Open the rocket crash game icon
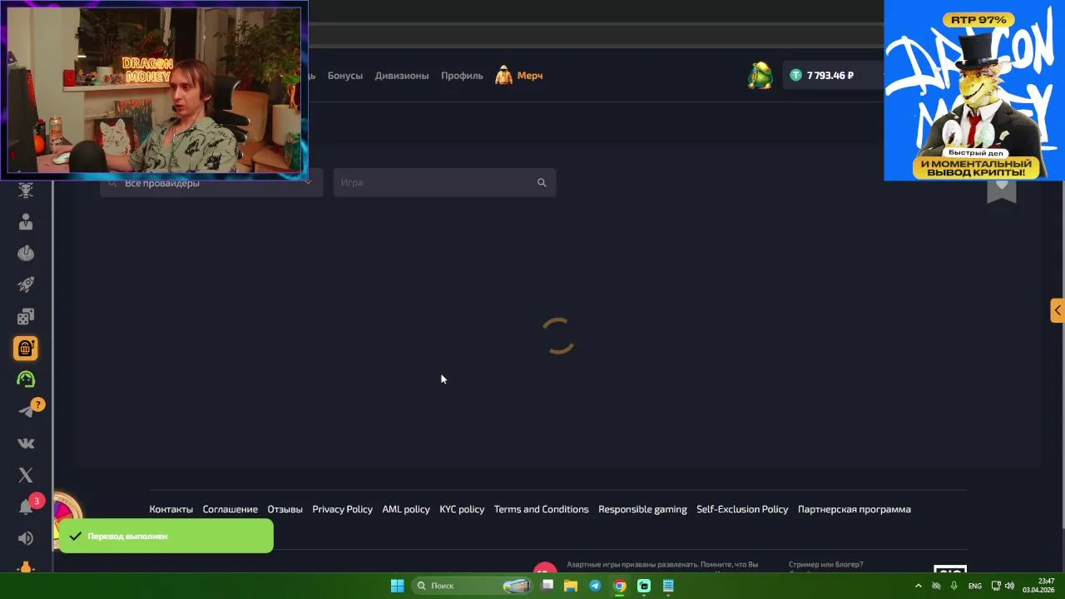1065x599 pixels. pos(26,285)
